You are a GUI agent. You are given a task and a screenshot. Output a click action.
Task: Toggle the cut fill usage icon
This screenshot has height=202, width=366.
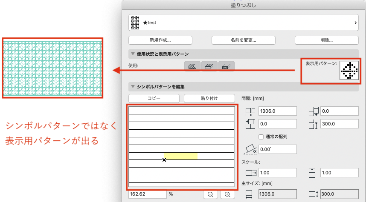tap(227, 66)
